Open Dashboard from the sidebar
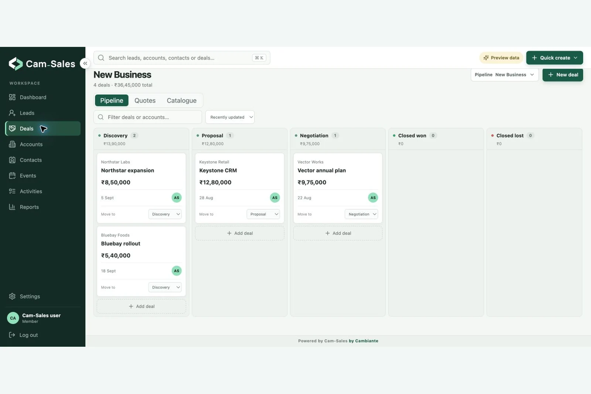Image resolution: width=591 pixels, height=394 pixels. point(43,97)
